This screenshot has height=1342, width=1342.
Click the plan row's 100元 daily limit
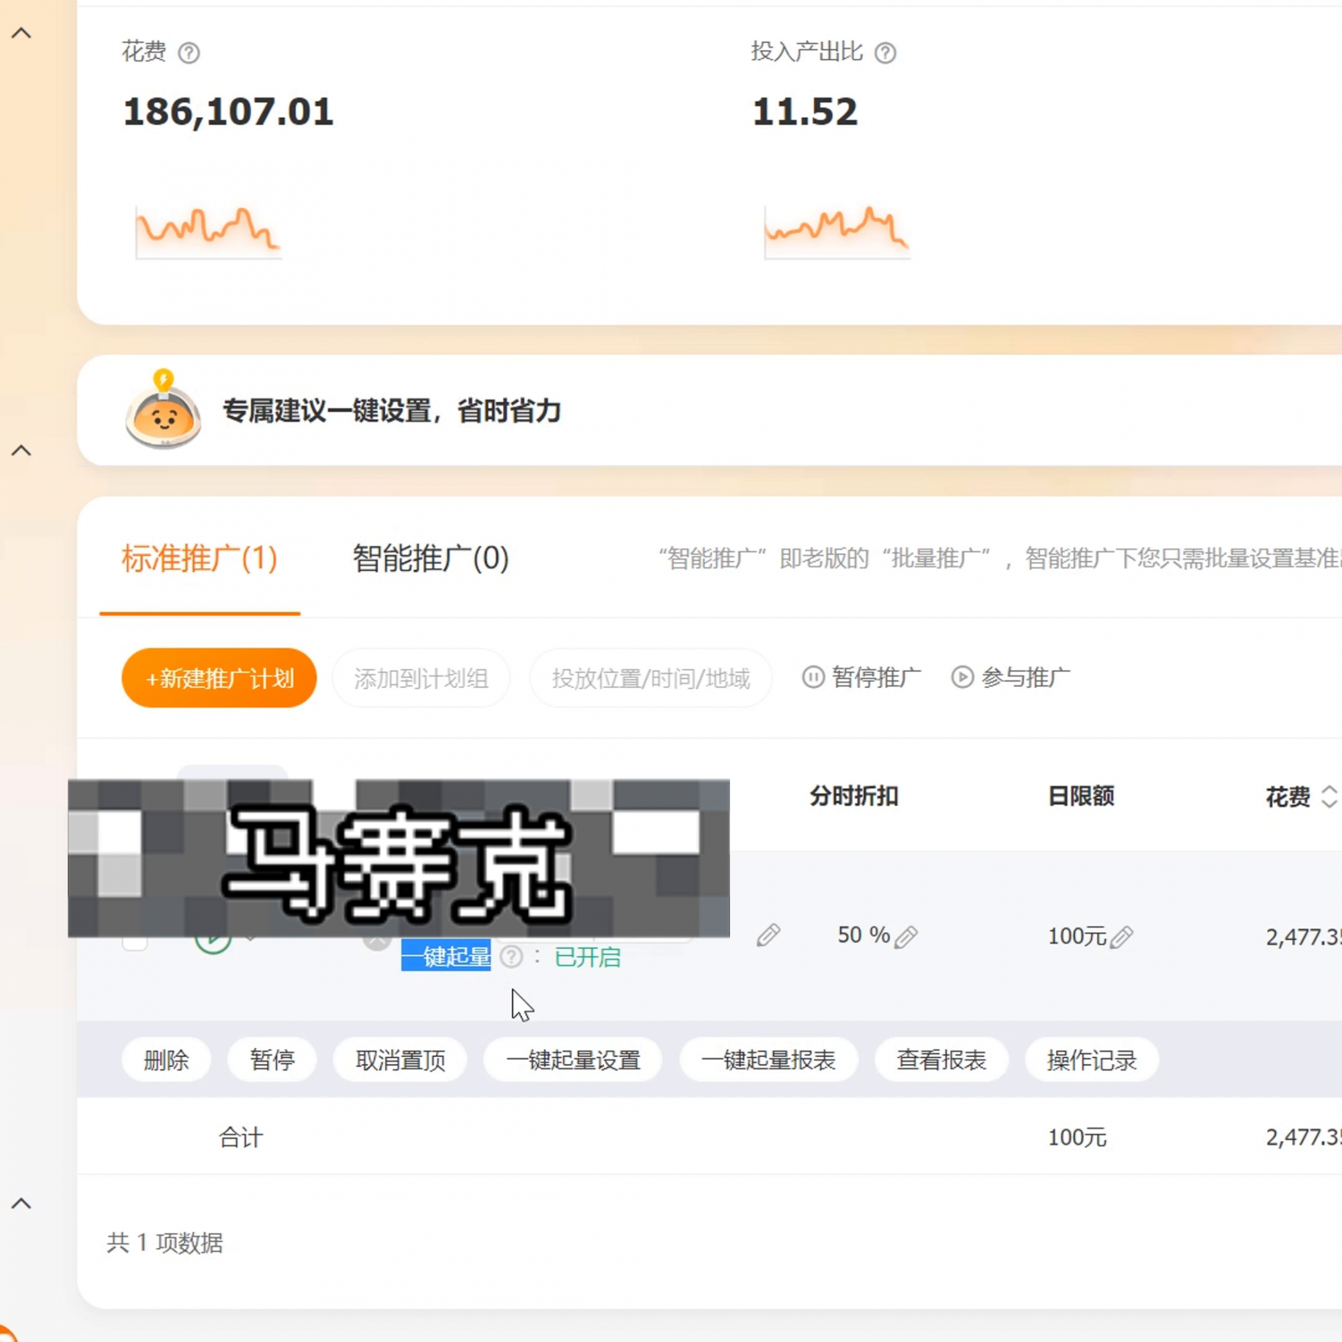click(x=1077, y=936)
